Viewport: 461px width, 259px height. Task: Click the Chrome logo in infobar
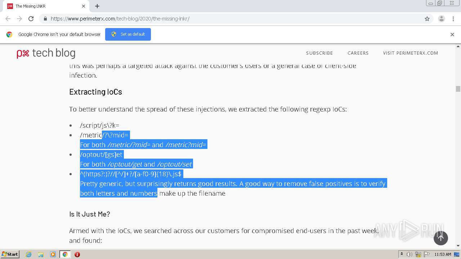[9, 35]
